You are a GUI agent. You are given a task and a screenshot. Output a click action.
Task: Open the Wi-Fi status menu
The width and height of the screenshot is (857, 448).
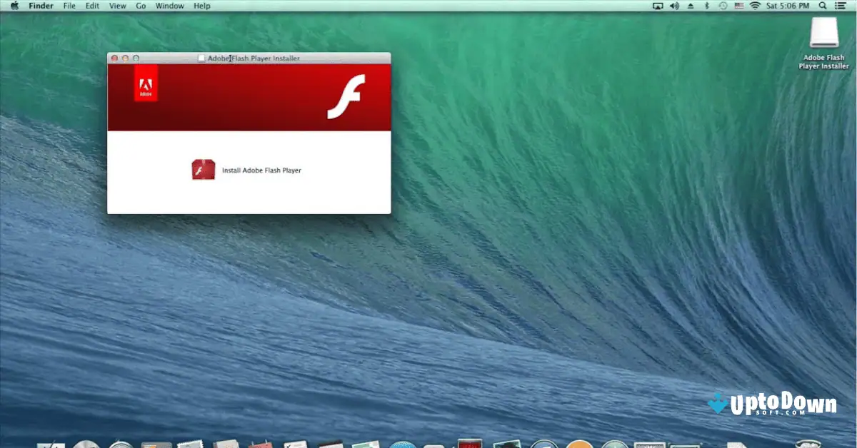756,6
